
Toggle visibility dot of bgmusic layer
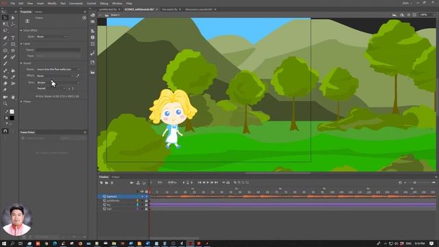[142, 197]
